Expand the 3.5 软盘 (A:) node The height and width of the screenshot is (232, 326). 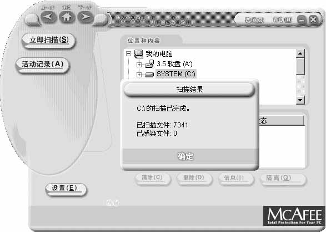click(x=139, y=65)
